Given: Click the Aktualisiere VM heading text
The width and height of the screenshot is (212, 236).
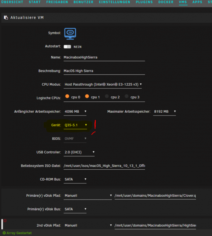Looking at the screenshot, I should pyautogui.click(x=27, y=18).
